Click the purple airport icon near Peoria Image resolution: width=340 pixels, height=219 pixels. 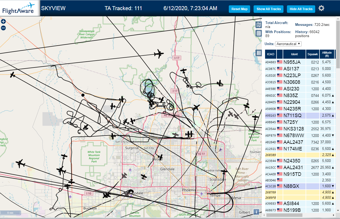click(x=130, y=170)
